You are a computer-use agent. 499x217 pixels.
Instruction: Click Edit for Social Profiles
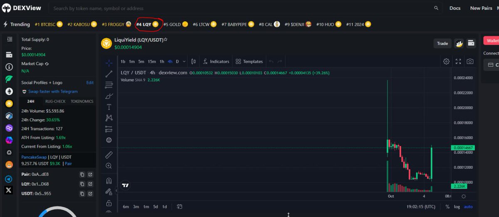[x=90, y=83]
